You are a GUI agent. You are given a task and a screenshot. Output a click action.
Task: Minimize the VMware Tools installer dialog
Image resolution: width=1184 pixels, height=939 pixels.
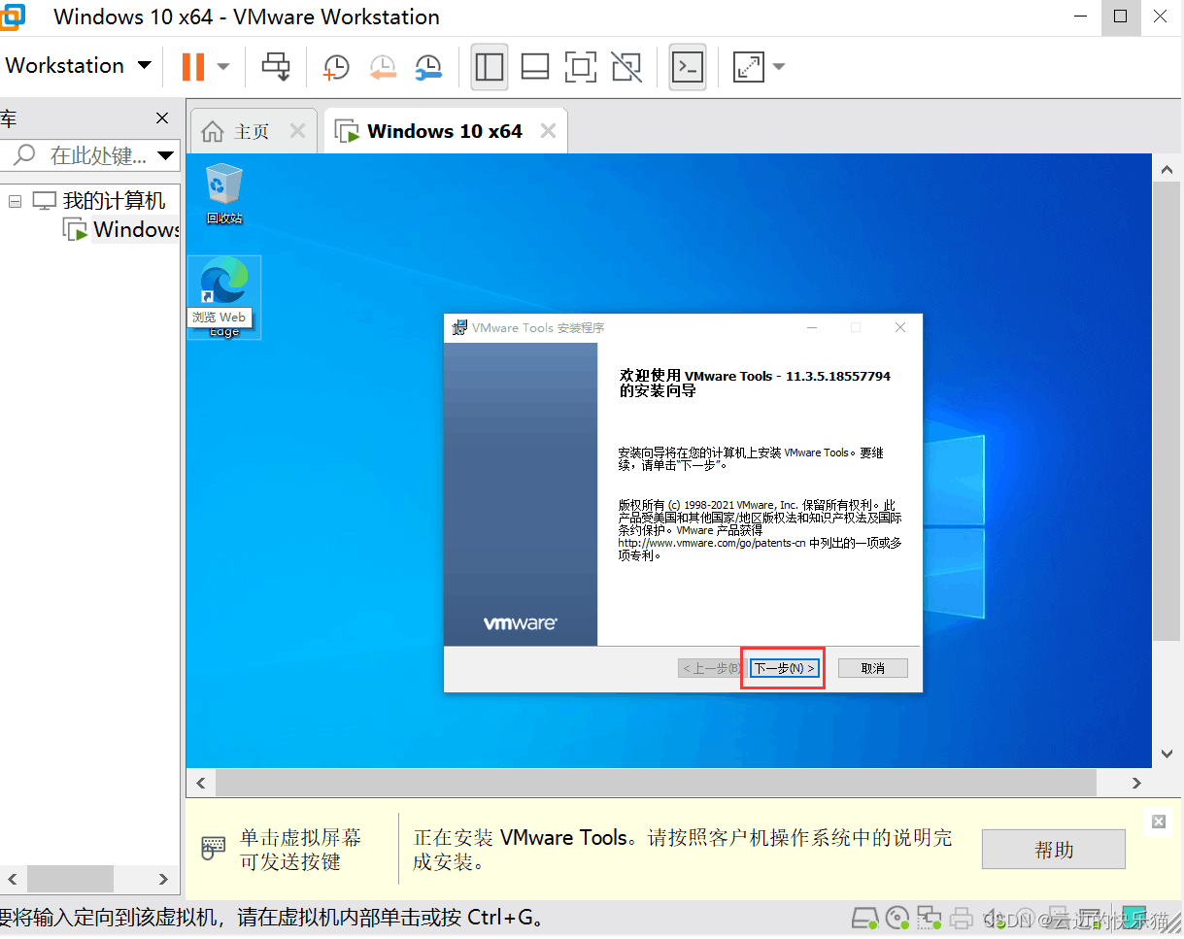[x=811, y=328]
